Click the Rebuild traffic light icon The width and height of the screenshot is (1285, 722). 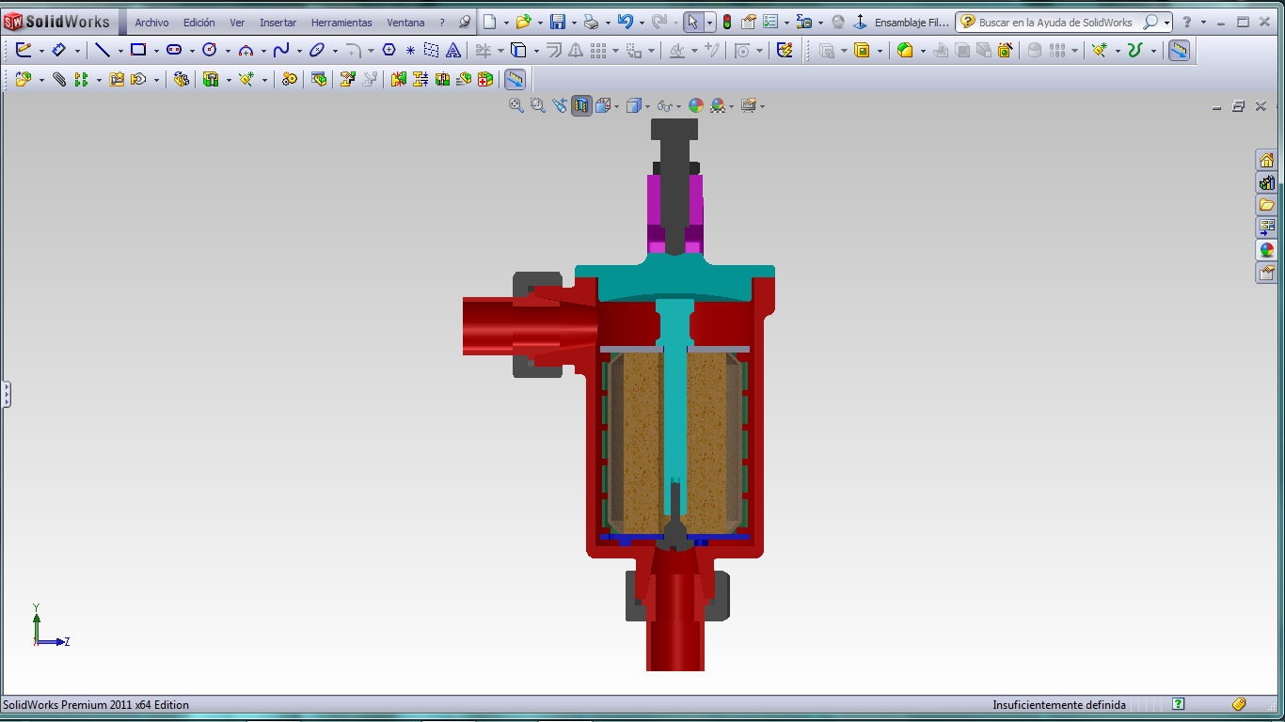click(x=727, y=22)
